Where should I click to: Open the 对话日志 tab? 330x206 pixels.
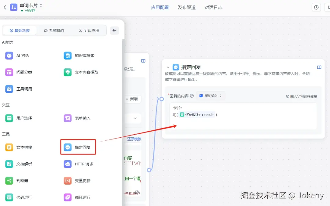tap(213, 8)
